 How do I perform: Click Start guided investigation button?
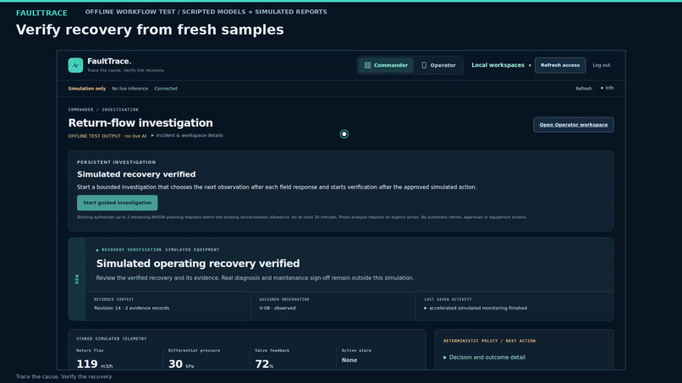click(x=118, y=203)
